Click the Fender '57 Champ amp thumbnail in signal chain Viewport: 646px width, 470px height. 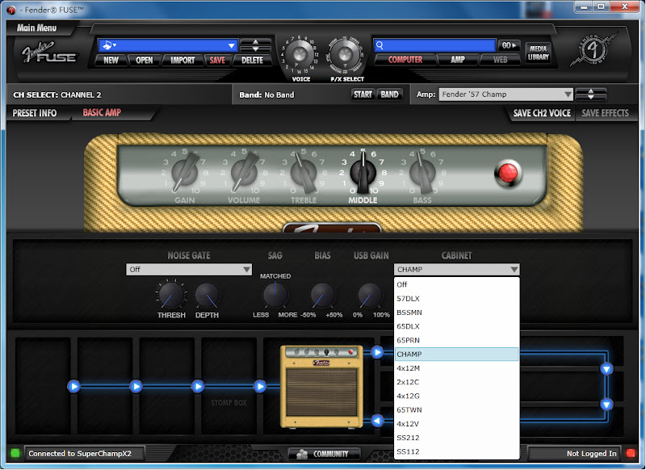[321, 386]
